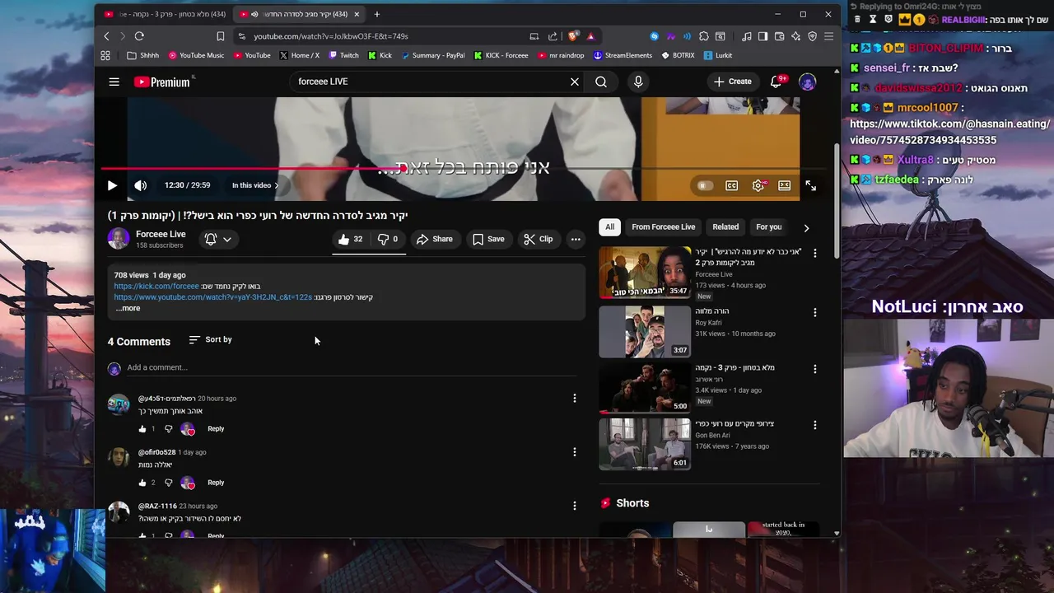Mute the video volume speaker
Image resolution: width=1054 pixels, height=593 pixels.
pyautogui.click(x=141, y=185)
